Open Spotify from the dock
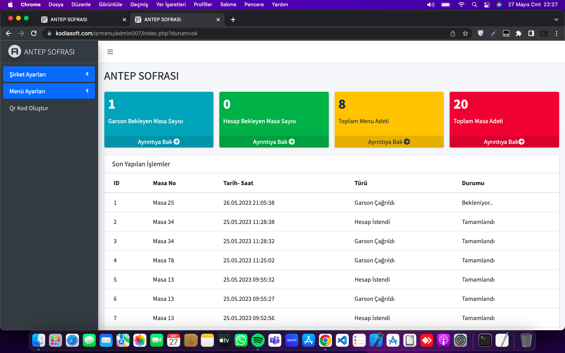Screen dimensions: 565x353 [258, 340]
